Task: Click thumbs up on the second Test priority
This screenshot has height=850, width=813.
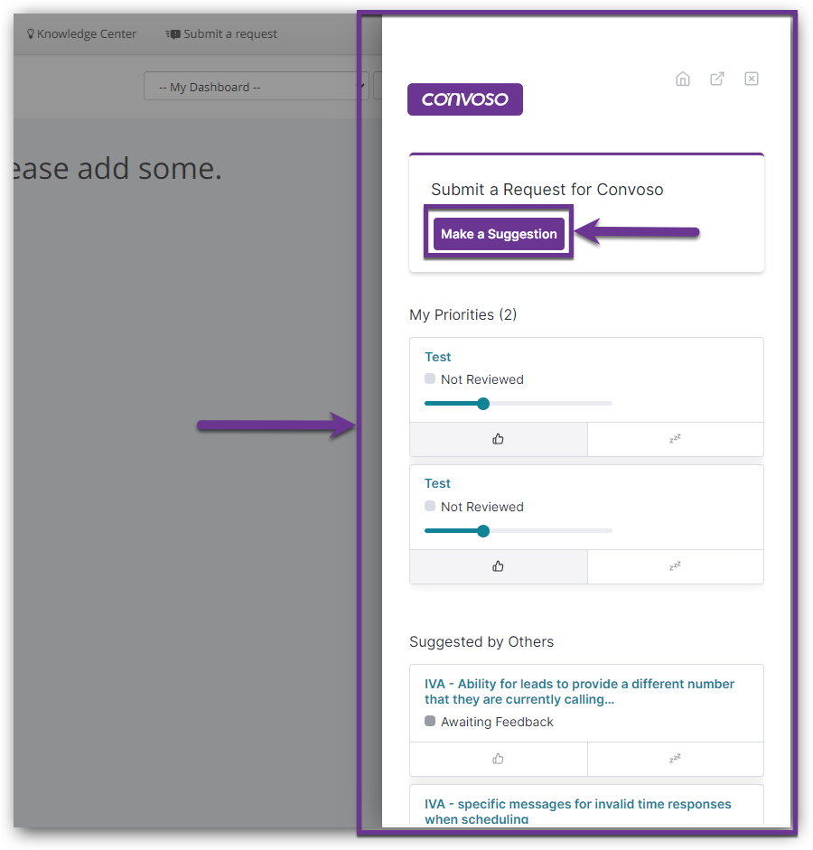Action: click(498, 566)
